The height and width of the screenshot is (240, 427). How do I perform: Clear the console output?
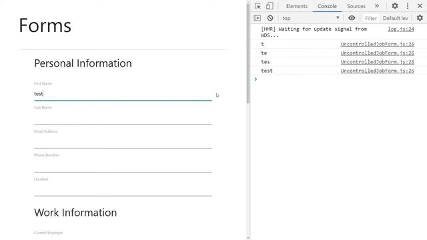270,18
